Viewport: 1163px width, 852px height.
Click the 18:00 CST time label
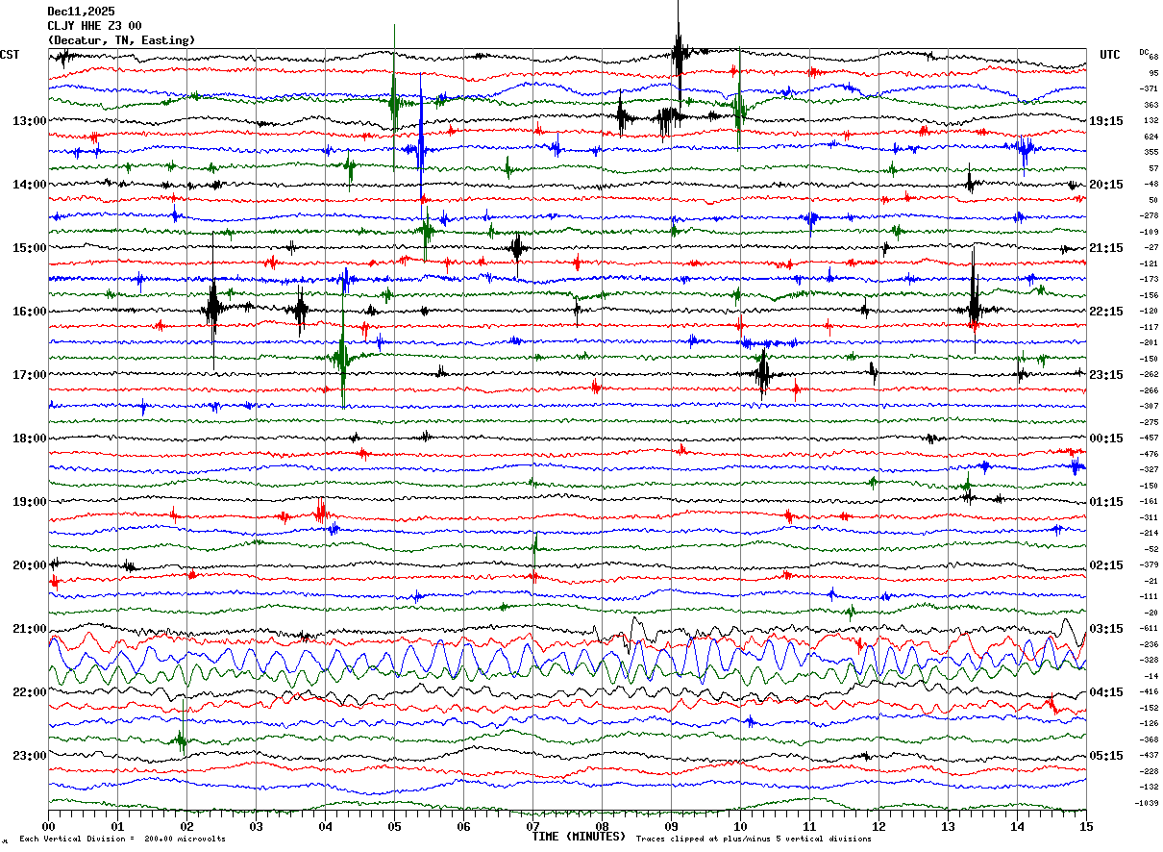click(30, 439)
